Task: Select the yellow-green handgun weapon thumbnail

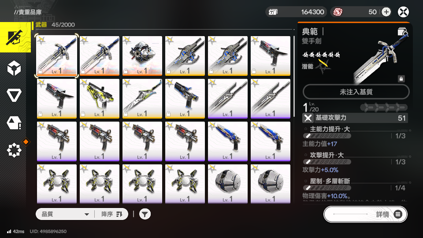Action: point(100,98)
